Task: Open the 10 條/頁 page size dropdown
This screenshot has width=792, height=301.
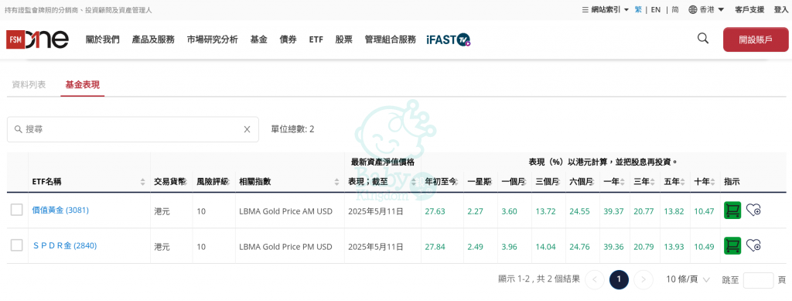Action: pyautogui.click(x=688, y=279)
